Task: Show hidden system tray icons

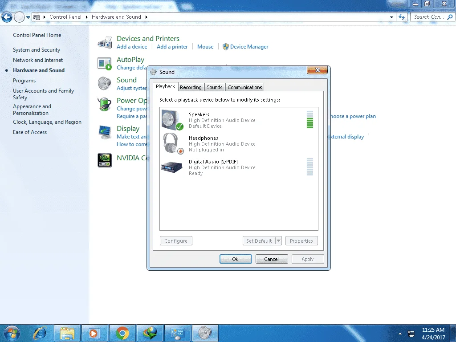Action: point(400,334)
